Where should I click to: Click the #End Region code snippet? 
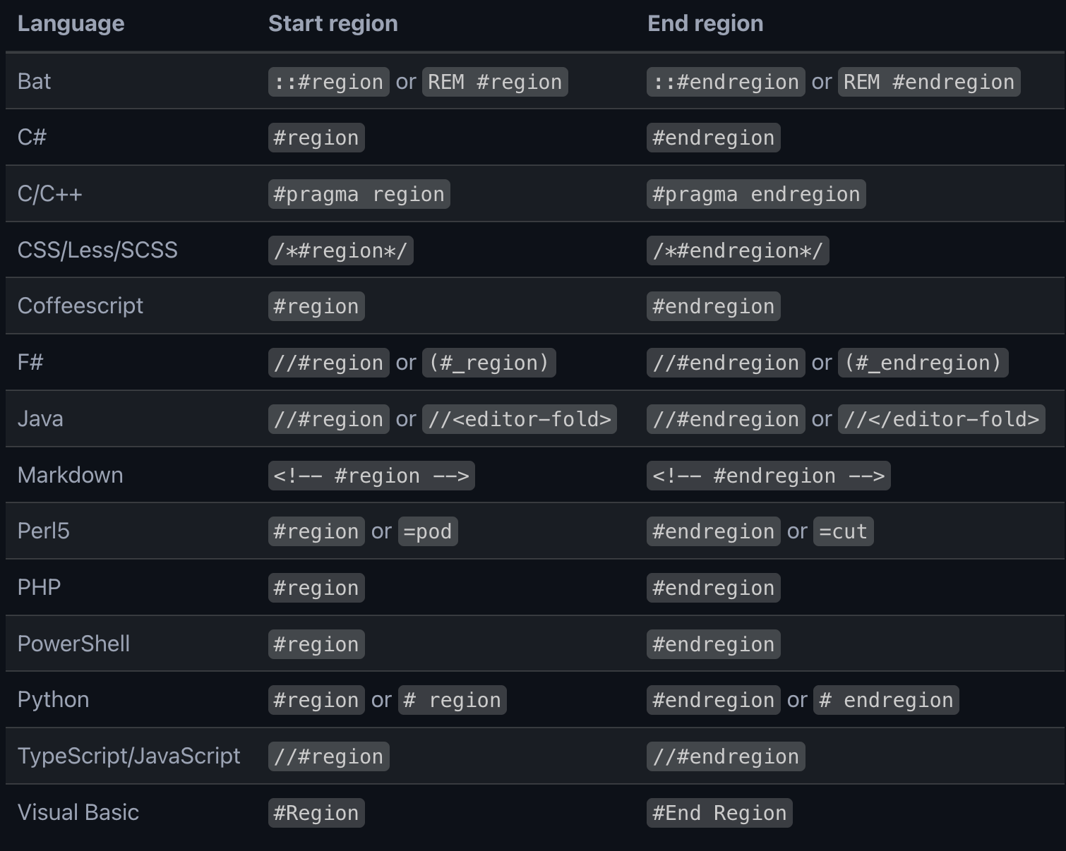click(719, 813)
